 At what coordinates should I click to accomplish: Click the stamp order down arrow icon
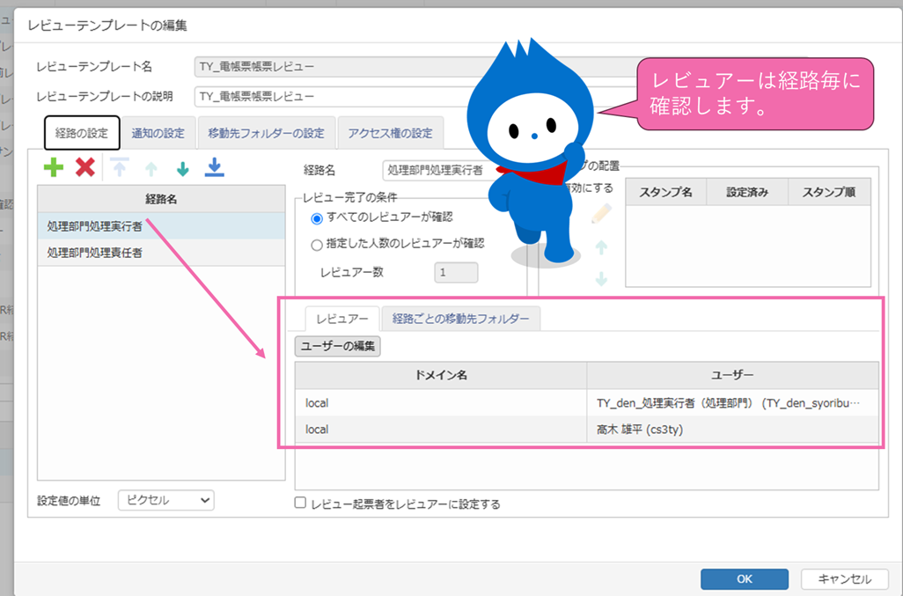tap(602, 277)
